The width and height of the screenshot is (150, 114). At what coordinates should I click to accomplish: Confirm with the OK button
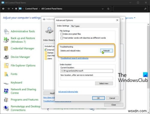pos(98,98)
